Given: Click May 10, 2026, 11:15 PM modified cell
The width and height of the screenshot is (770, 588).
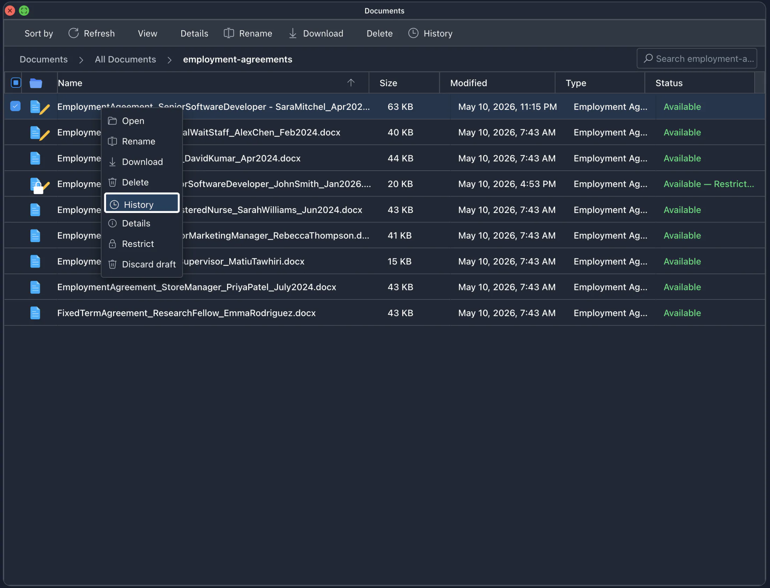Looking at the screenshot, I should (507, 107).
